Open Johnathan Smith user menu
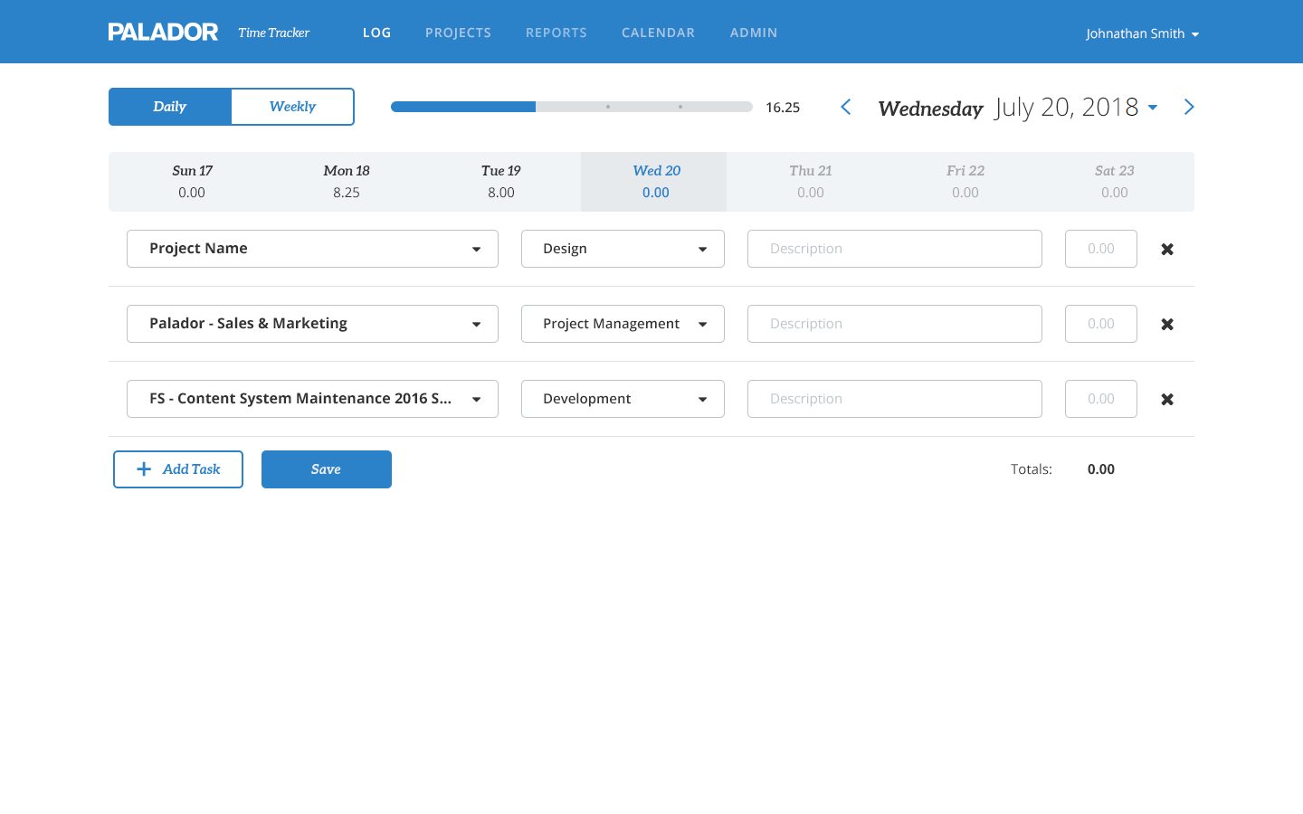 1142,33
